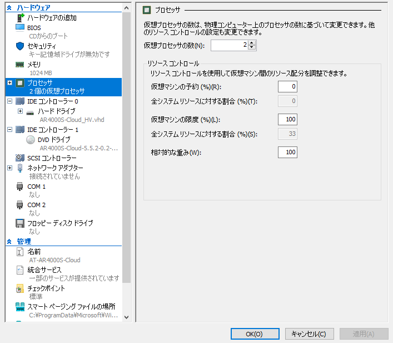Image resolution: width=393 pixels, height=343 pixels.
Task: Select the メモリ tree item label
Action: pyautogui.click(x=34, y=65)
